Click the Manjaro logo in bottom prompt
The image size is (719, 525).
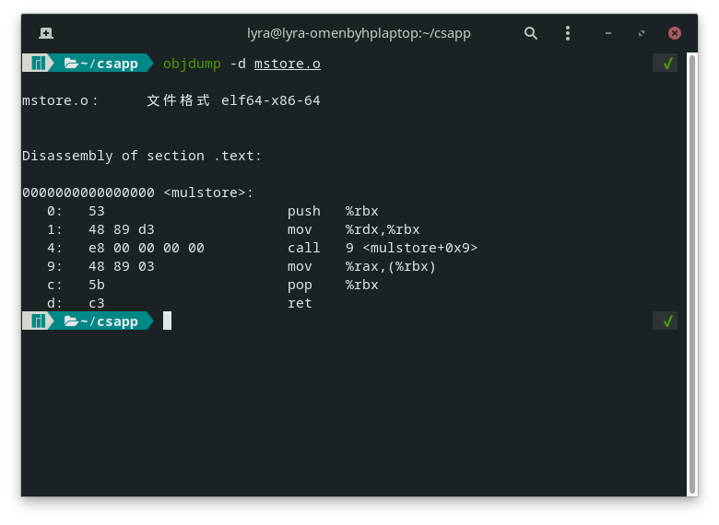point(39,321)
